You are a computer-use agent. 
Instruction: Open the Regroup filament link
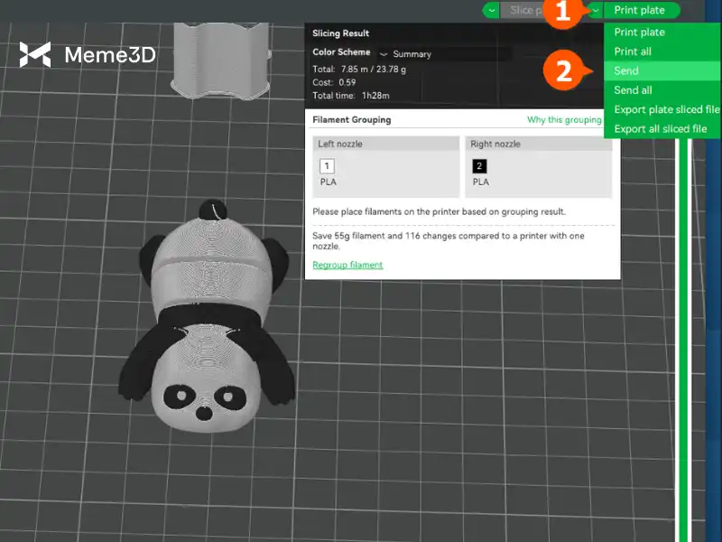347,265
